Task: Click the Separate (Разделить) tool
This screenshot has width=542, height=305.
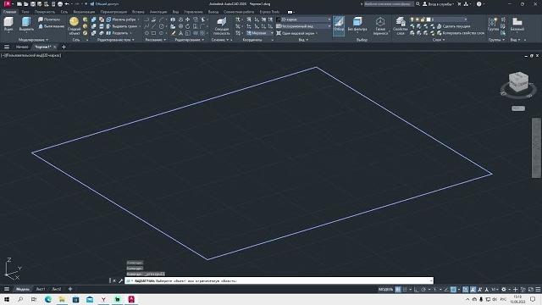Action: pos(118,33)
